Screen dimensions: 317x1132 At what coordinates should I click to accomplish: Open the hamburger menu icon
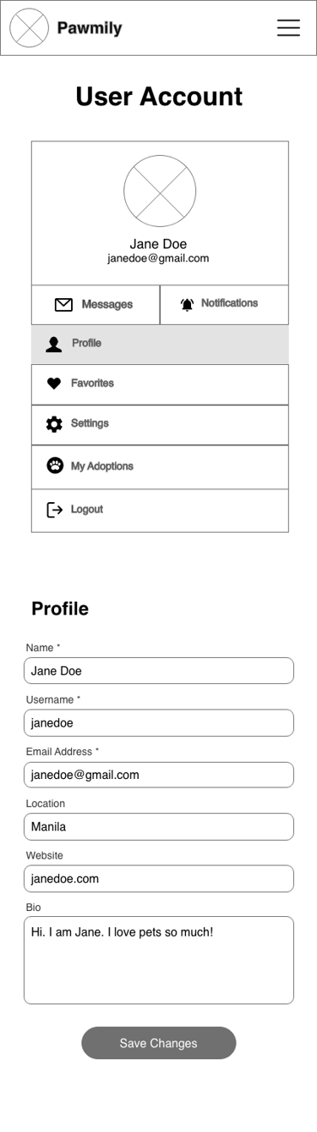288,28
